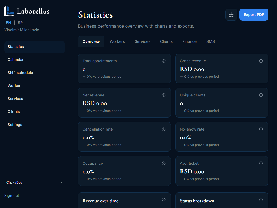The image size is (277, 208).
Task: Click the Cancellation rate 0.0% value
Action: click(88, 138)
